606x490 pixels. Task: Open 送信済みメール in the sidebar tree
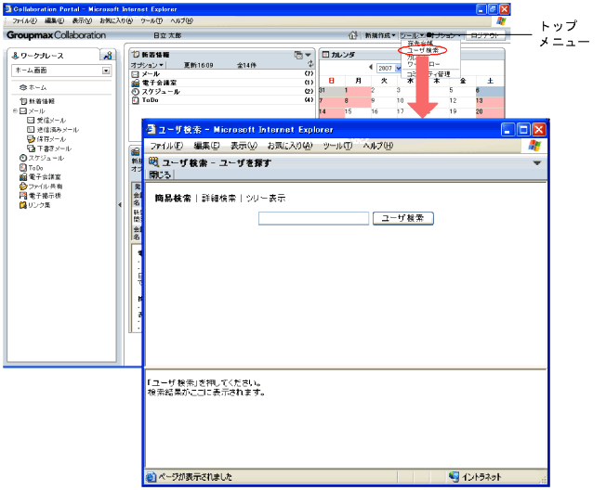click(x=58, y=130)
